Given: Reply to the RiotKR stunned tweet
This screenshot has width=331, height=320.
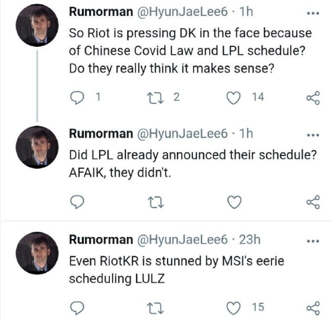Looking at the screenshot, I should [77, 308].
